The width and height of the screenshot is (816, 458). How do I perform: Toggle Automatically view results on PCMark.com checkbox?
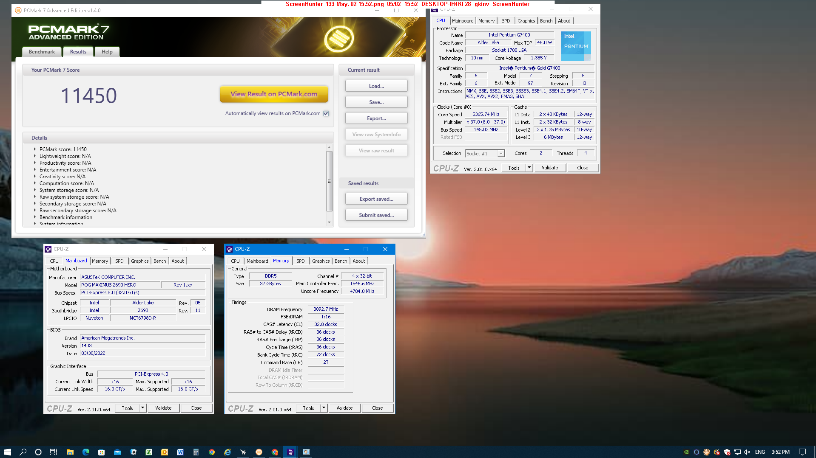pyautogui.click(x=326, y=113)
